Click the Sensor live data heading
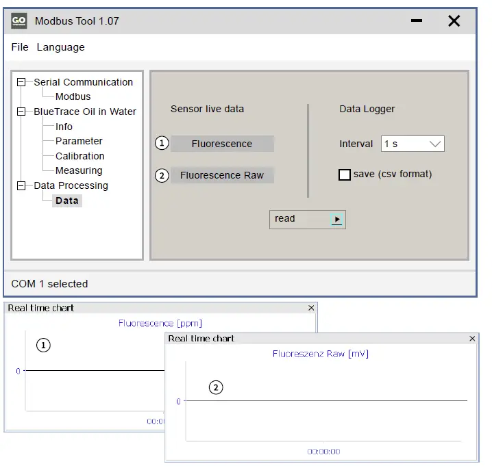This screenshot has height=468, width=492. [207, 109]
